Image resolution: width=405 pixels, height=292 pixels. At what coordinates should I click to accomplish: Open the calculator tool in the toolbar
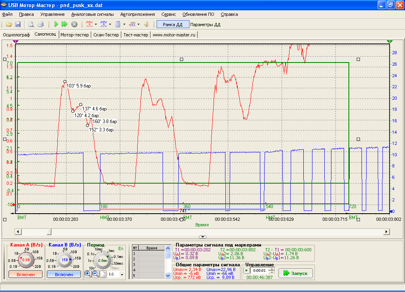pos(118,24)
